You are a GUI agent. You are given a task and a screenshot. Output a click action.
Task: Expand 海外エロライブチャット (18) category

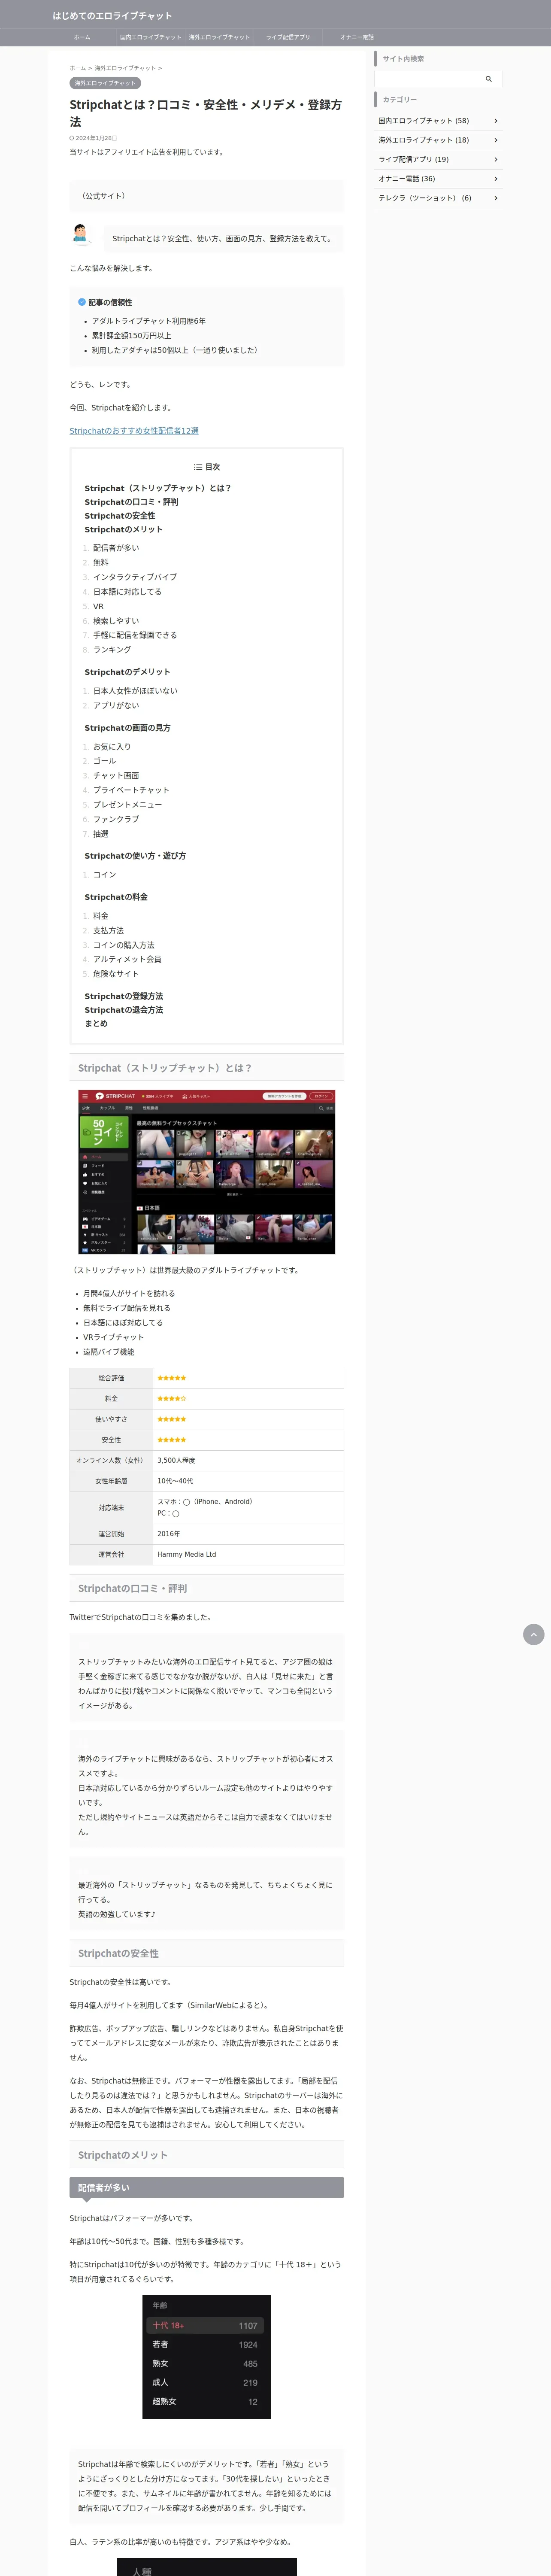click(438, 140)
